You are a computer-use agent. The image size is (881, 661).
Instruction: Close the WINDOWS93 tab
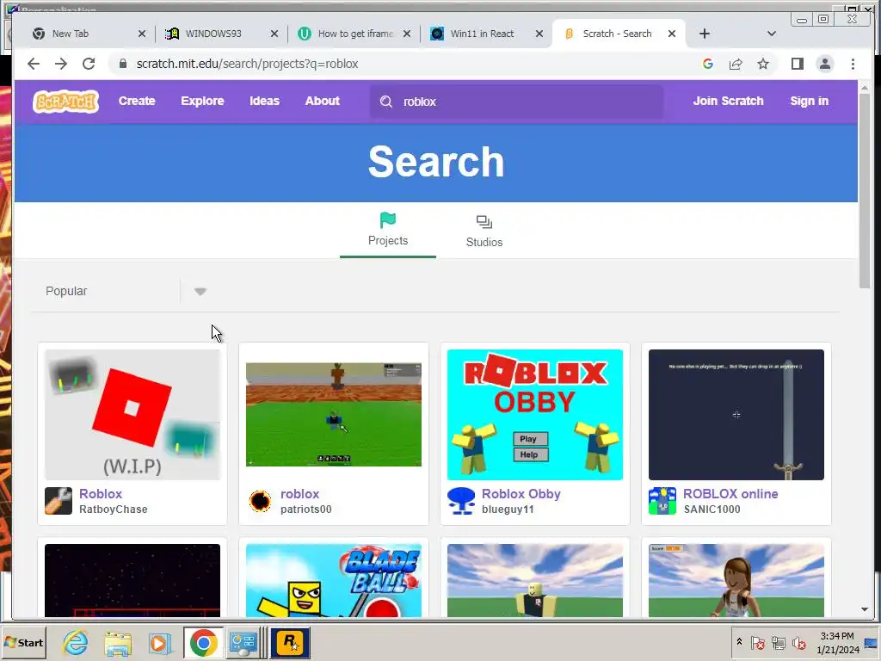[x=274, y=34]
